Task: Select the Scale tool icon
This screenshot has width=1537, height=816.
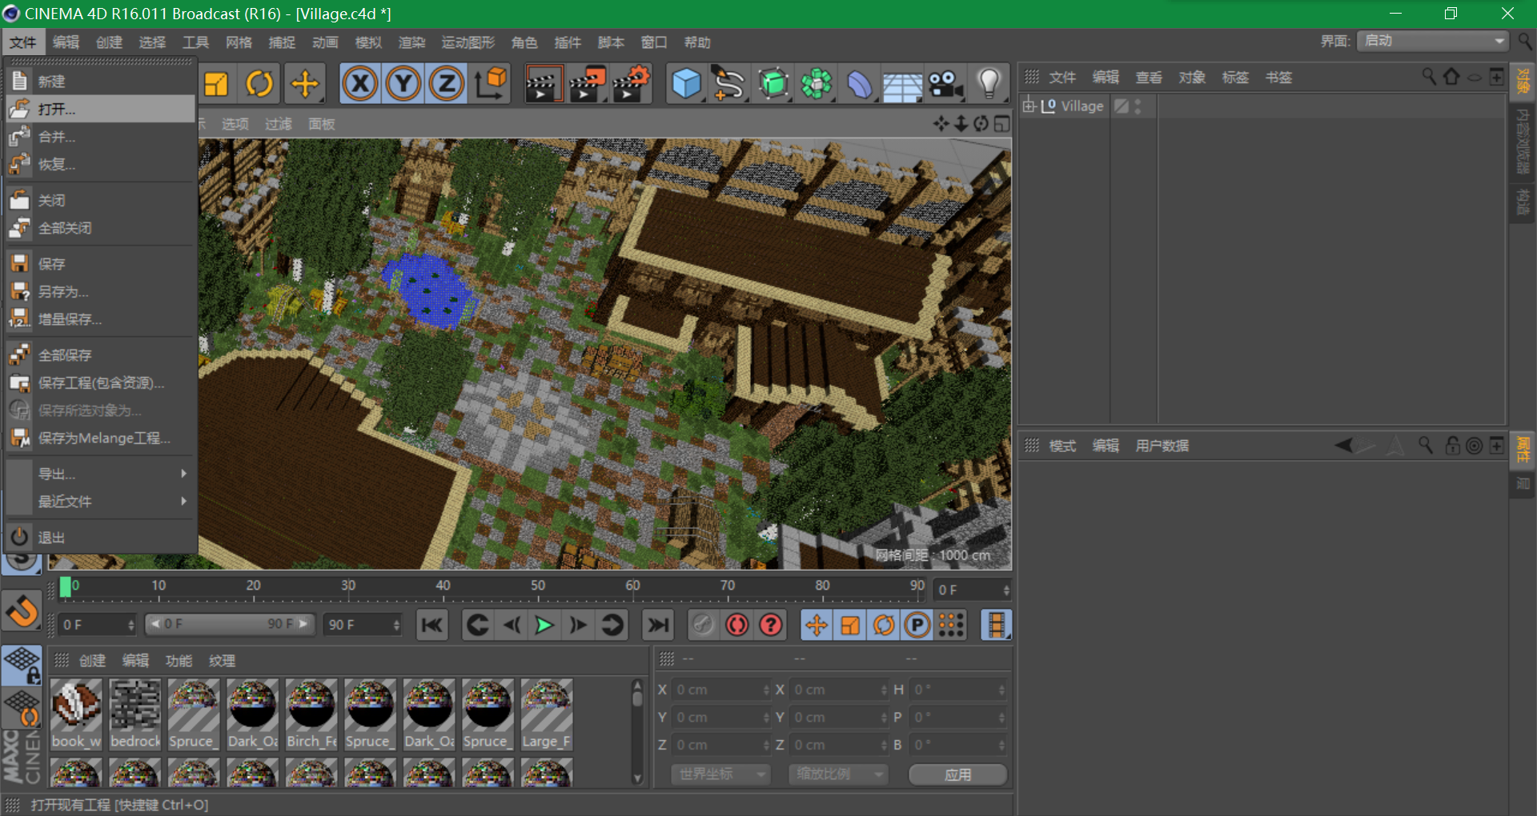Action: click(x=216, y=84)
